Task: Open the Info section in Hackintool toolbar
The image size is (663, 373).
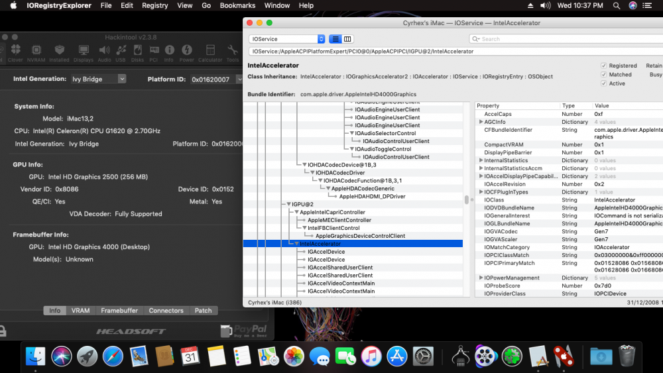Action: (x=169, y=53)
